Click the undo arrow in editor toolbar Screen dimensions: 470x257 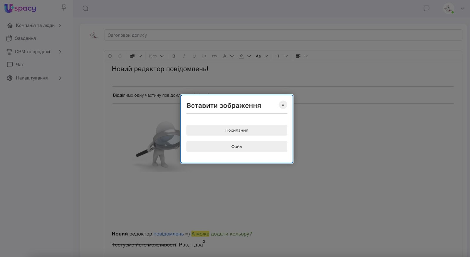[110, 56]
